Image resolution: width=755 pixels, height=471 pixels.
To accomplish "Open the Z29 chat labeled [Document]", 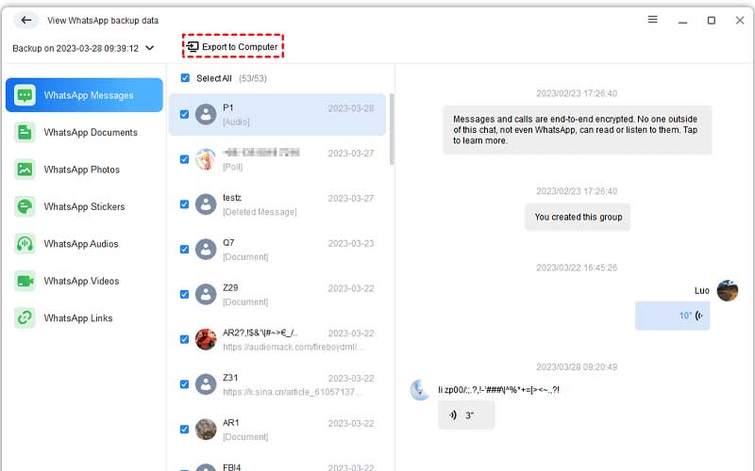I will (x=277, y=294).
